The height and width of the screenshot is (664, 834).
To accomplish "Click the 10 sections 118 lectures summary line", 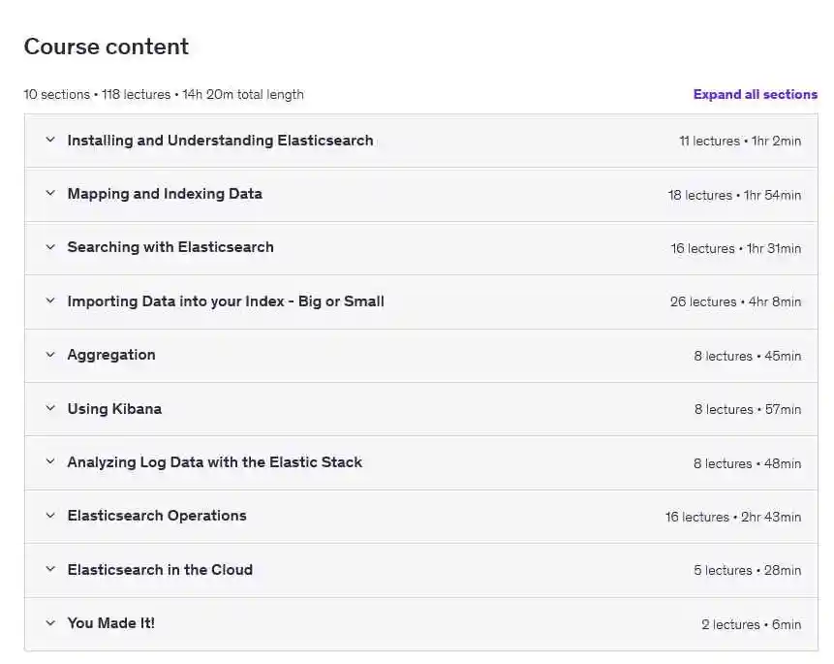I will point(164,94).
